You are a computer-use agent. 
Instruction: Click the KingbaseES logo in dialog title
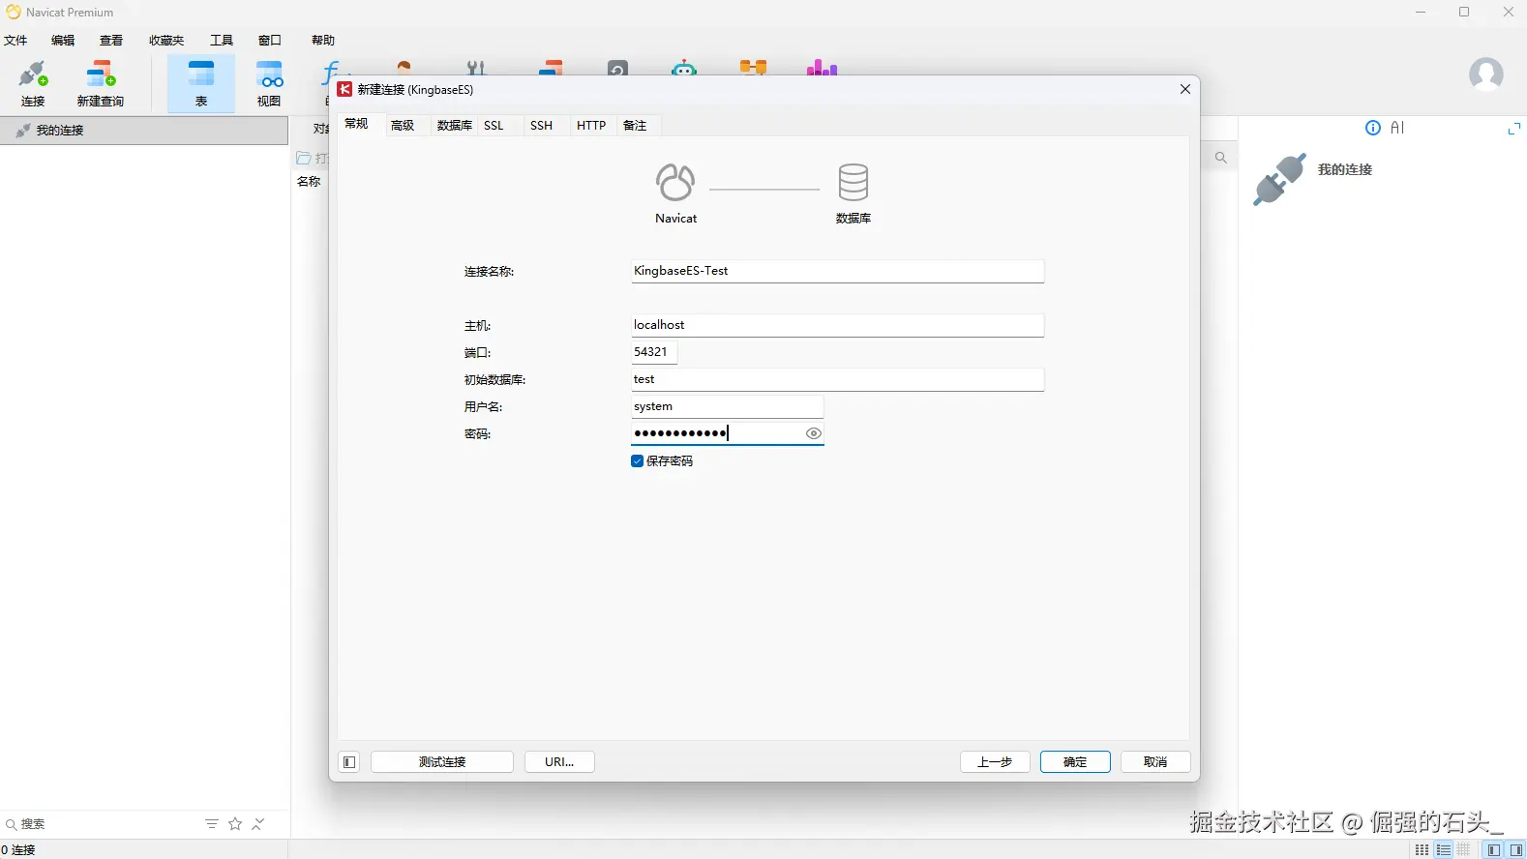point(344,89)
